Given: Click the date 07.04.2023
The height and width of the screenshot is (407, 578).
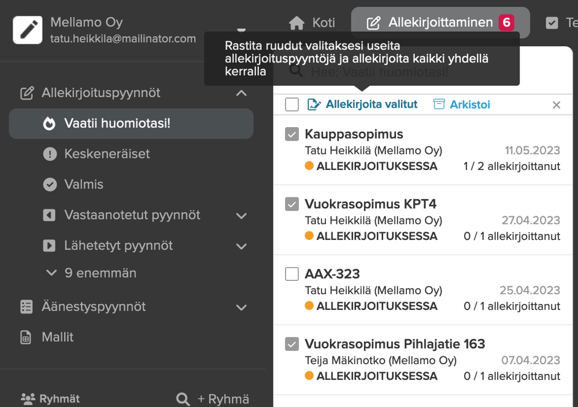Looking at the screenshot, I should 531,360.
